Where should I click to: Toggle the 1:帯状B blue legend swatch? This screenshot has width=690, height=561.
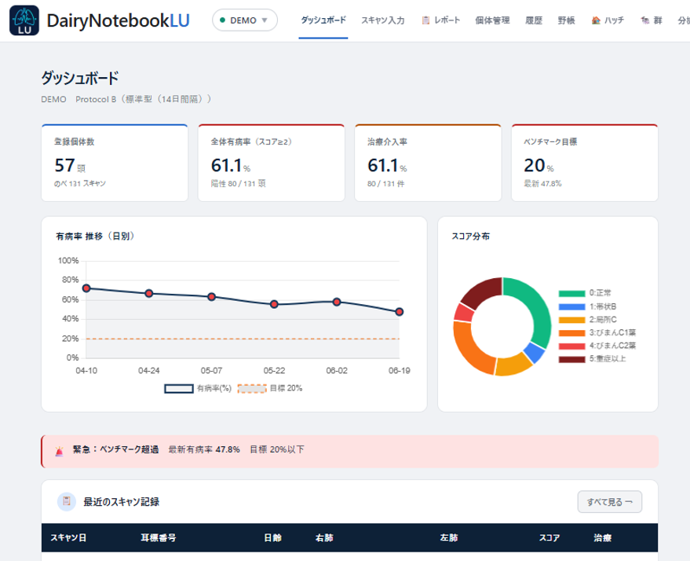571,307
